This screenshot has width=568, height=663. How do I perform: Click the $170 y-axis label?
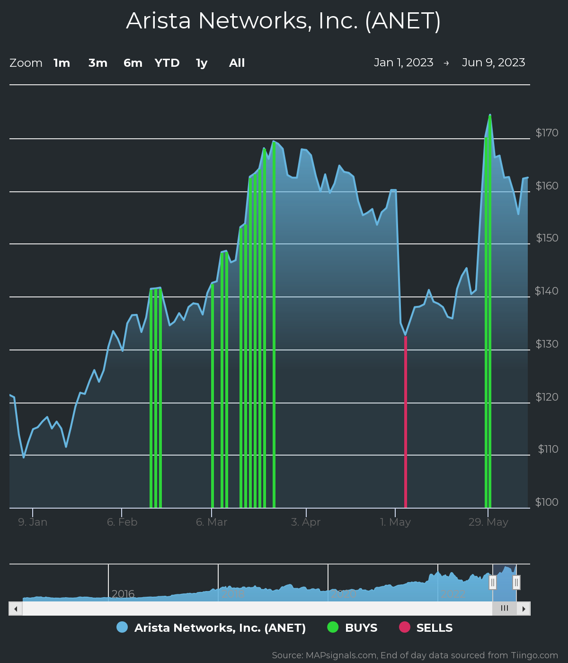(547, 133)
